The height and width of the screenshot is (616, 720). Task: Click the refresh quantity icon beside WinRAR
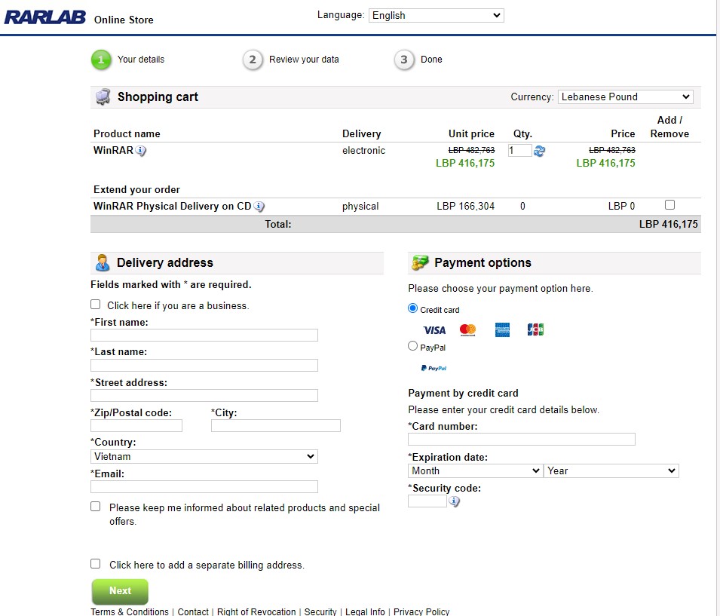[x=538, y=151]
